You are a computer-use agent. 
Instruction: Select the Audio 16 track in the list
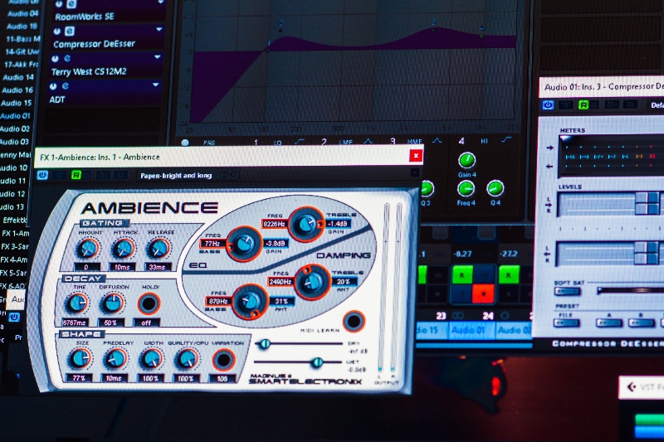pyautogui.click(x=17, y=90)
